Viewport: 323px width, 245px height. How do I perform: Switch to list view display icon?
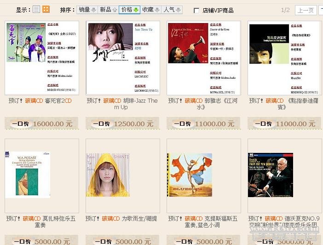36,9
